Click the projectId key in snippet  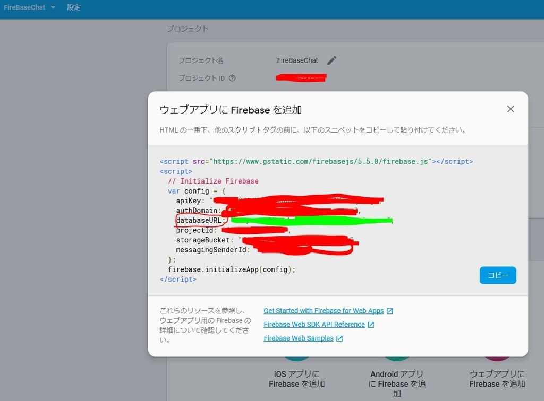(x=194, y=230)
